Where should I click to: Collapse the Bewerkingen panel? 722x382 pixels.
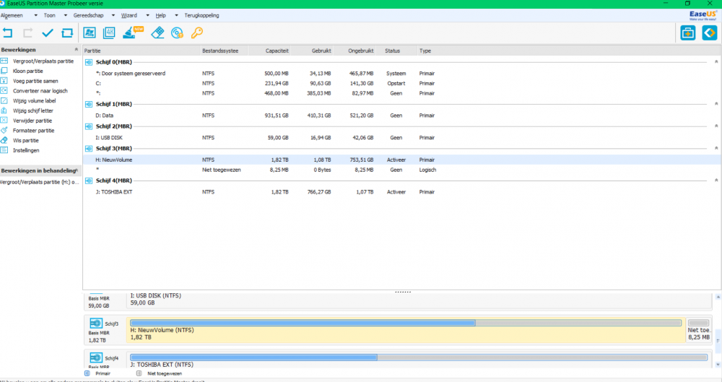77,50
